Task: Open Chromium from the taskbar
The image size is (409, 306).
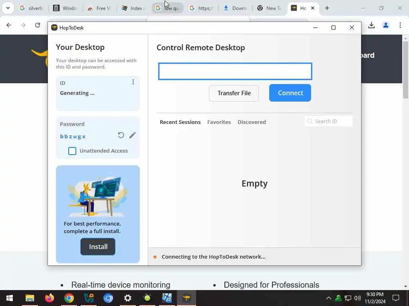Action: point(108,298)
